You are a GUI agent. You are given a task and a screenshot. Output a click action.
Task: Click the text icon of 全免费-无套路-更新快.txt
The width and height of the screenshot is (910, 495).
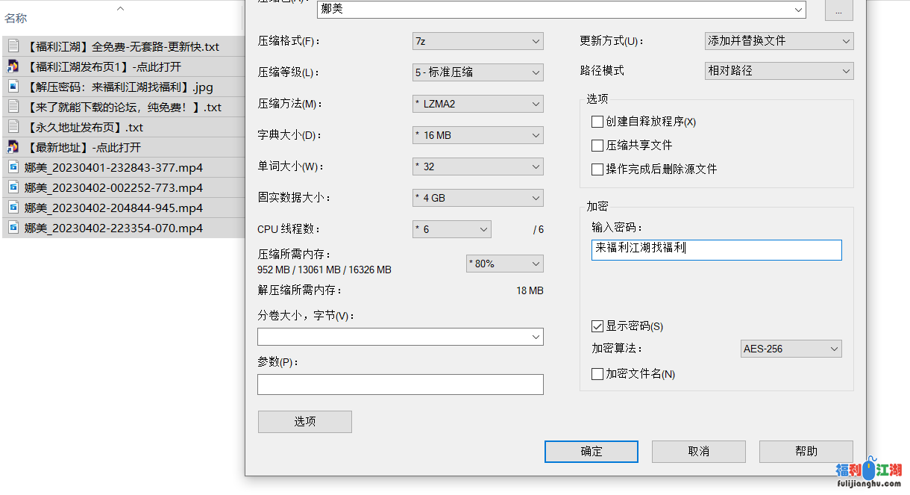(13, 46)
